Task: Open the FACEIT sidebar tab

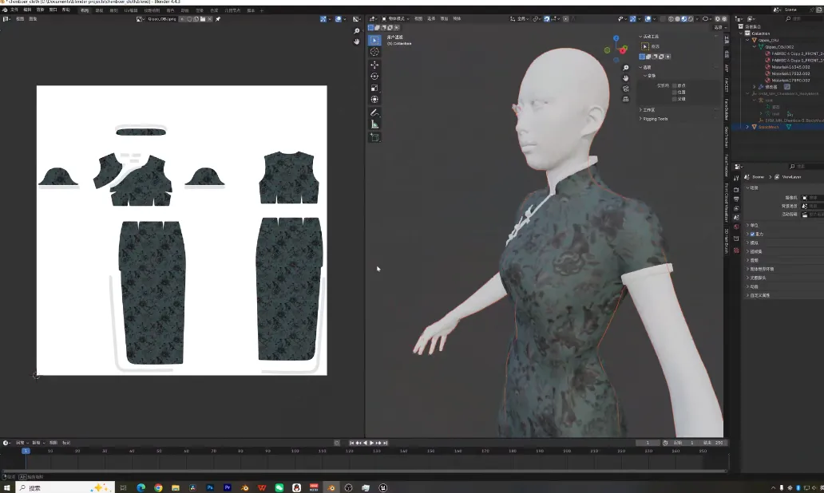Action: click(727, 84)
